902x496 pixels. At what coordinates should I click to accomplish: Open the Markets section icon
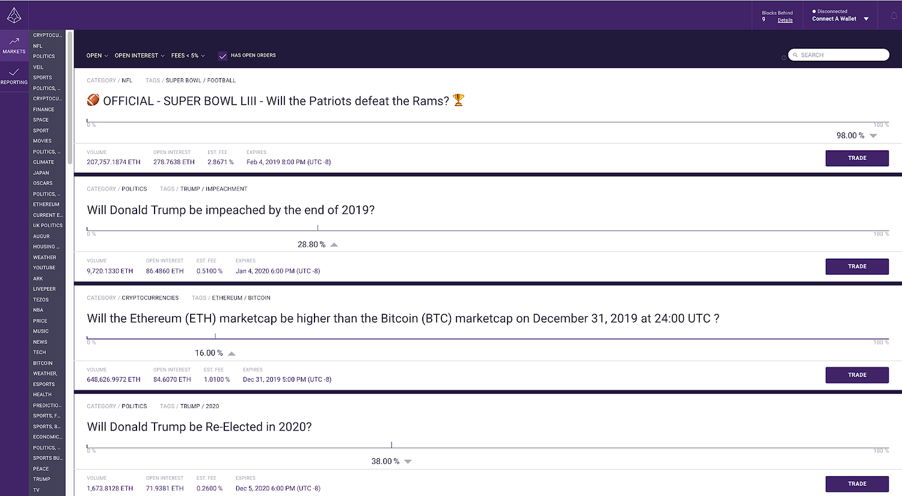coord(14,41)
